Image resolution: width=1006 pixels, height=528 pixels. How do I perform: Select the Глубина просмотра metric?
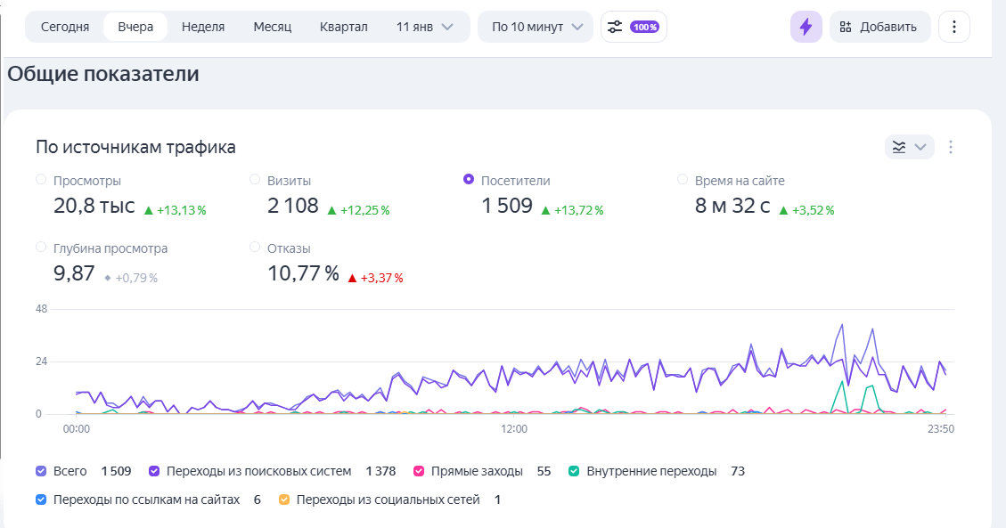click(41, 248)
